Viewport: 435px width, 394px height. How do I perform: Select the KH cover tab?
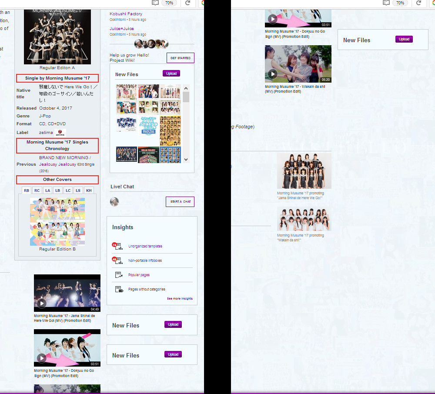[x=89, y=190]
